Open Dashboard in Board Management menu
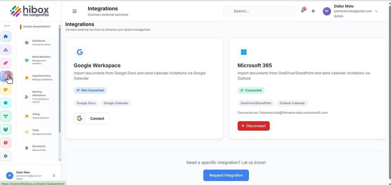391x185 pixels. [x=39, y=42]
